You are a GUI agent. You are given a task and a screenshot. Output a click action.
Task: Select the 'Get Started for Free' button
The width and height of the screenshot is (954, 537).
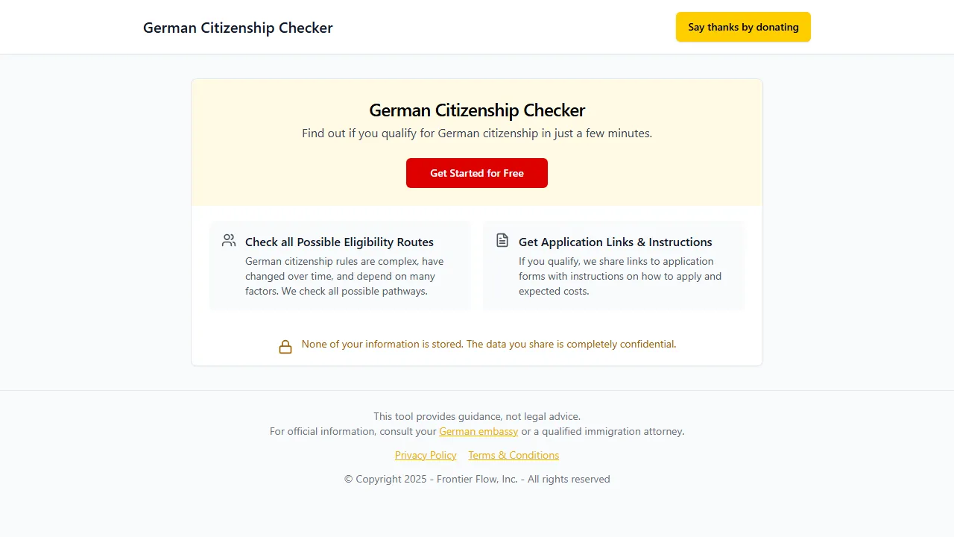[x=477, y=173]
